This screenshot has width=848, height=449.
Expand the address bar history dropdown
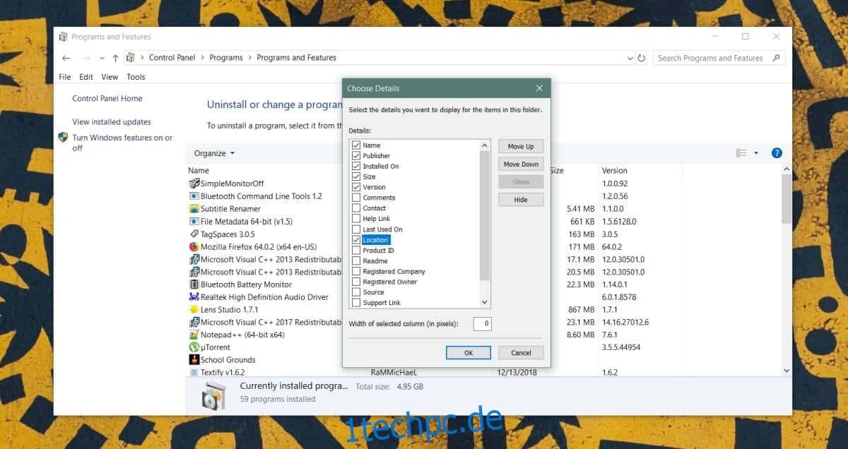click(x=630, y=58)
